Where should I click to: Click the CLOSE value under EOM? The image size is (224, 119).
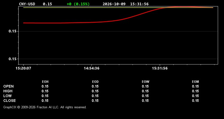click(195, 101)
